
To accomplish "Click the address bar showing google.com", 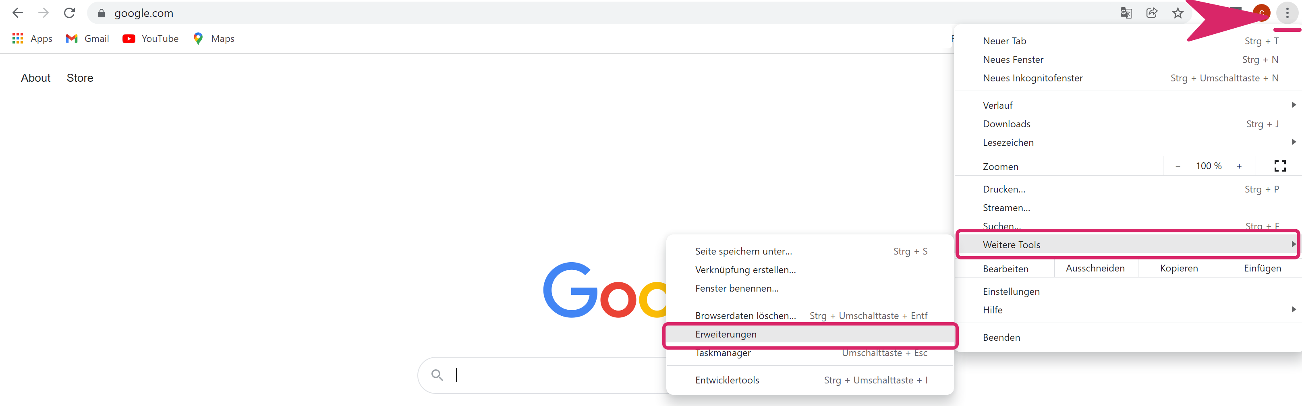I will (506, 13).
